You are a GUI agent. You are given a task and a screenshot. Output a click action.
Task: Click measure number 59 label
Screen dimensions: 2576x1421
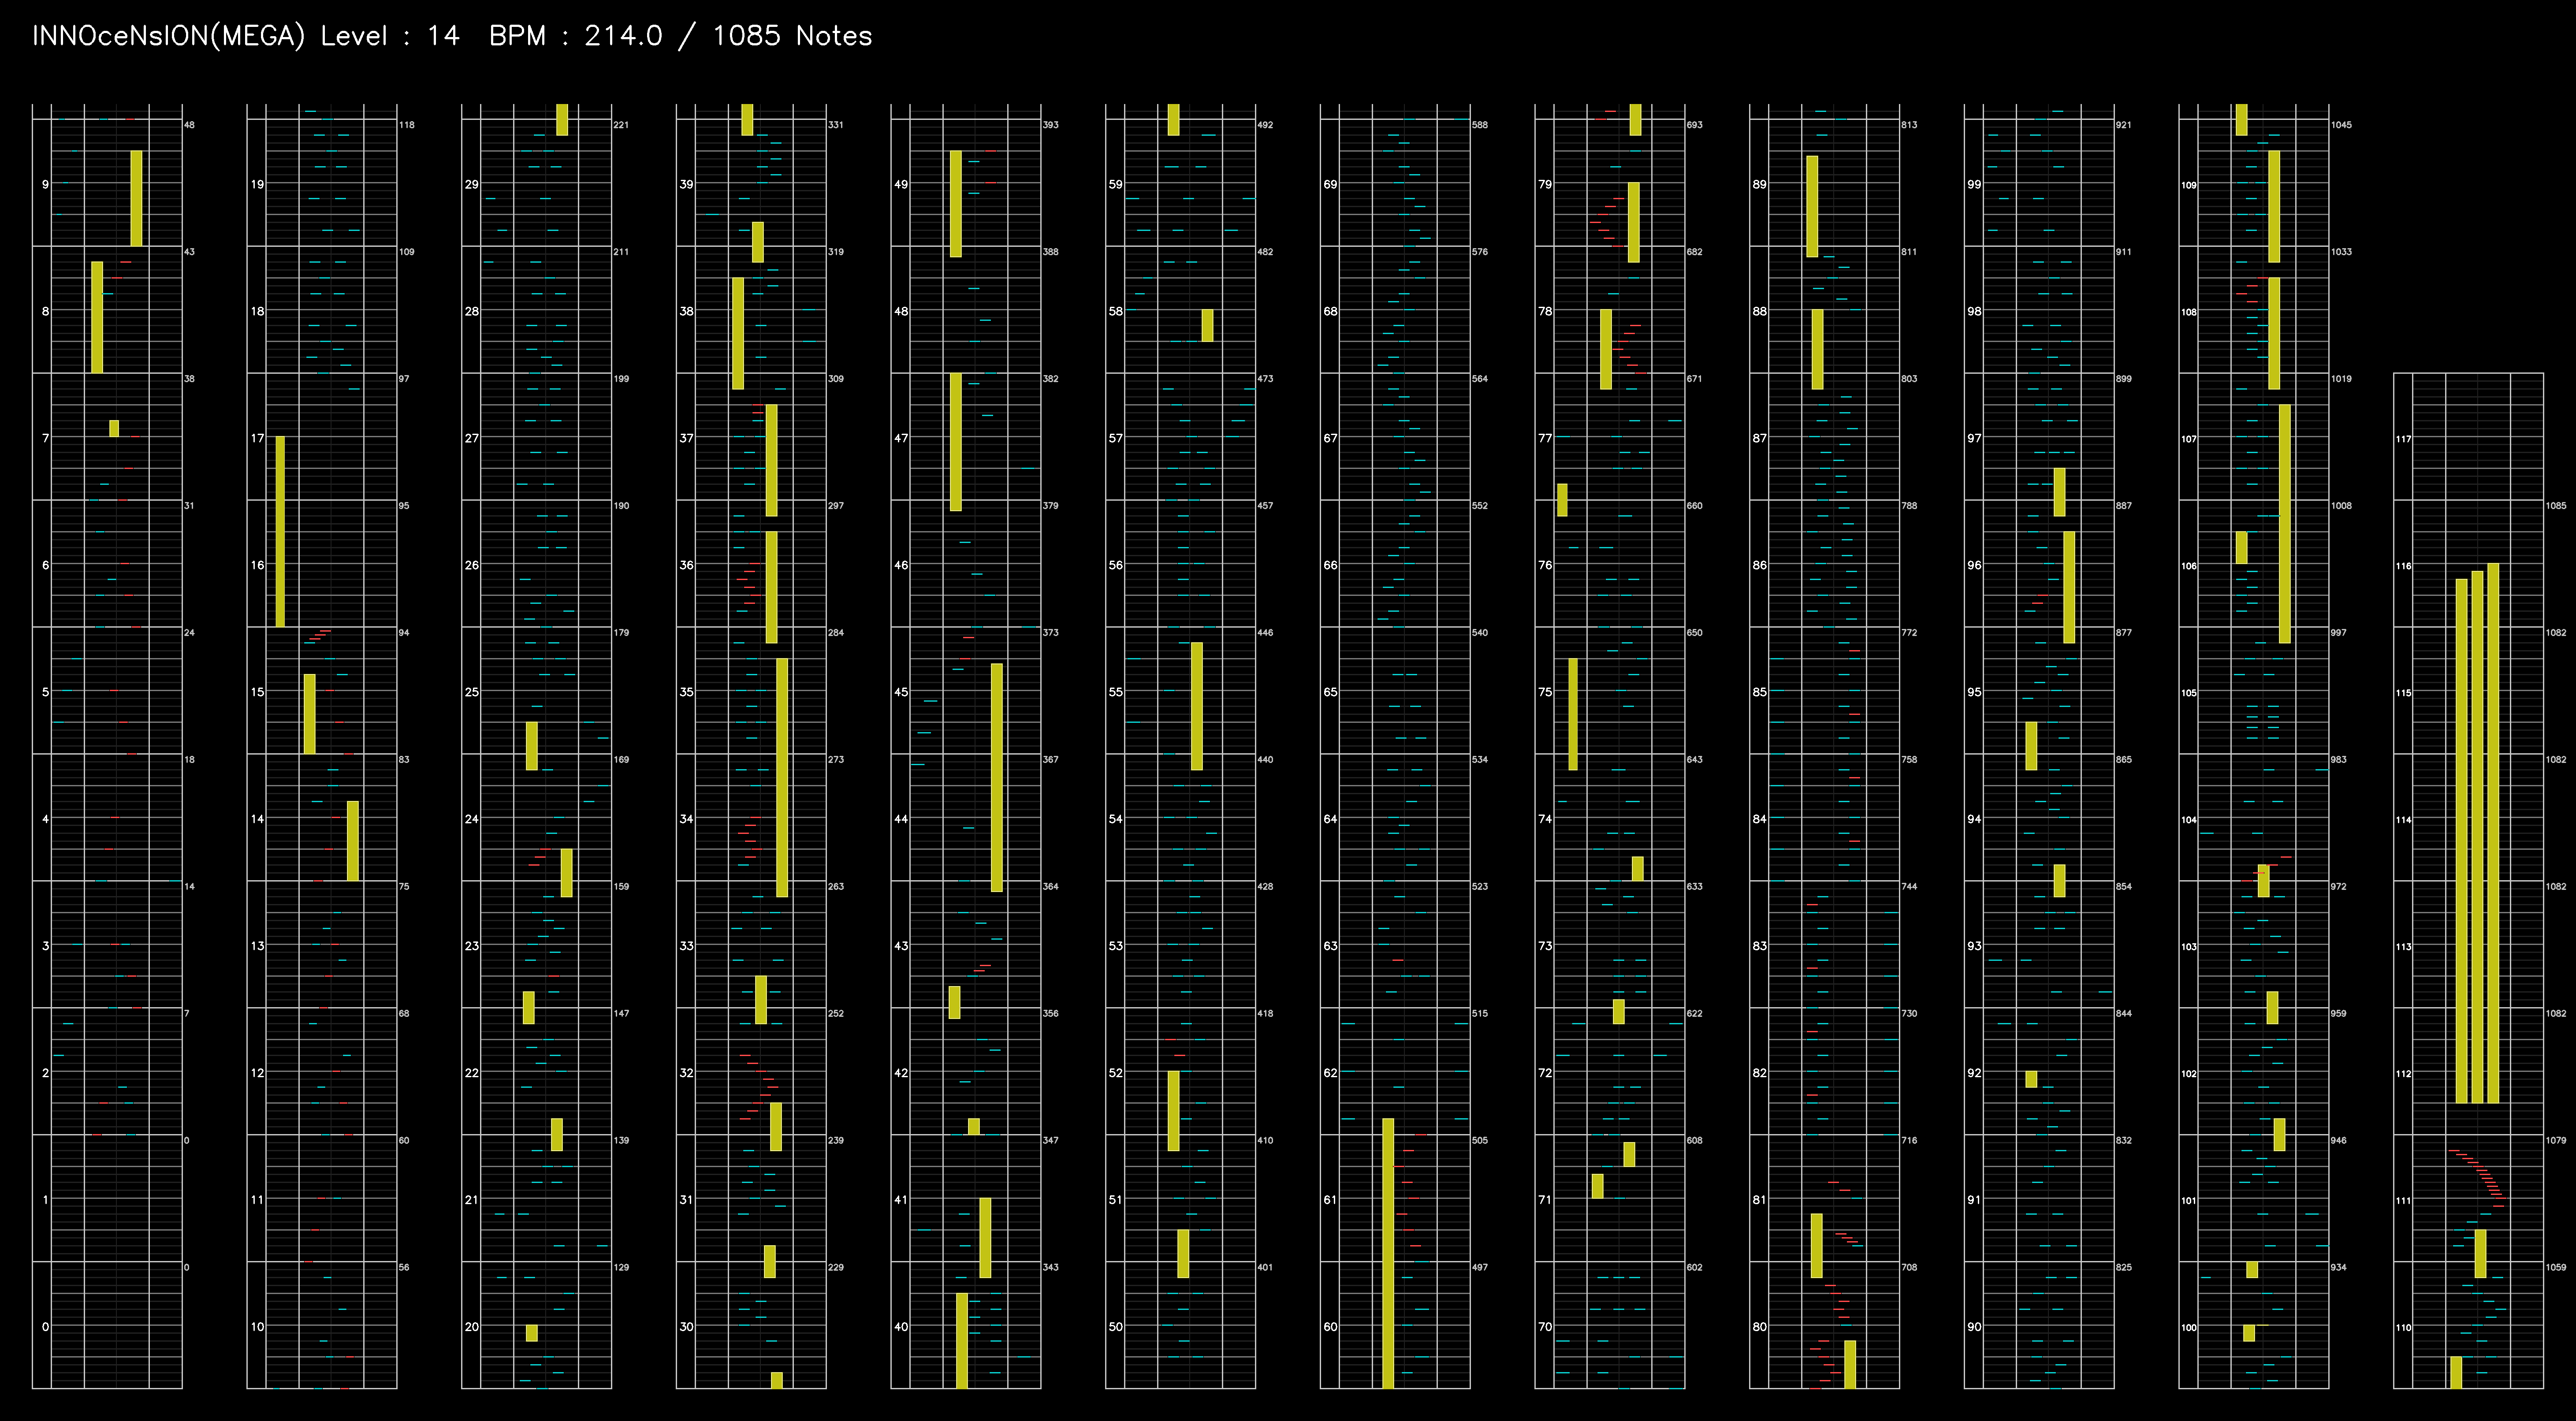[x=1116, y=184]
